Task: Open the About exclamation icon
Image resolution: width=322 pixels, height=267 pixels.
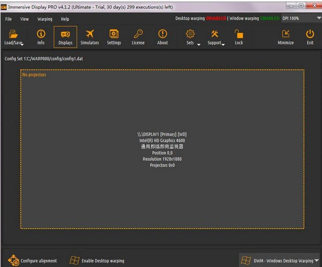Action: 162,34
